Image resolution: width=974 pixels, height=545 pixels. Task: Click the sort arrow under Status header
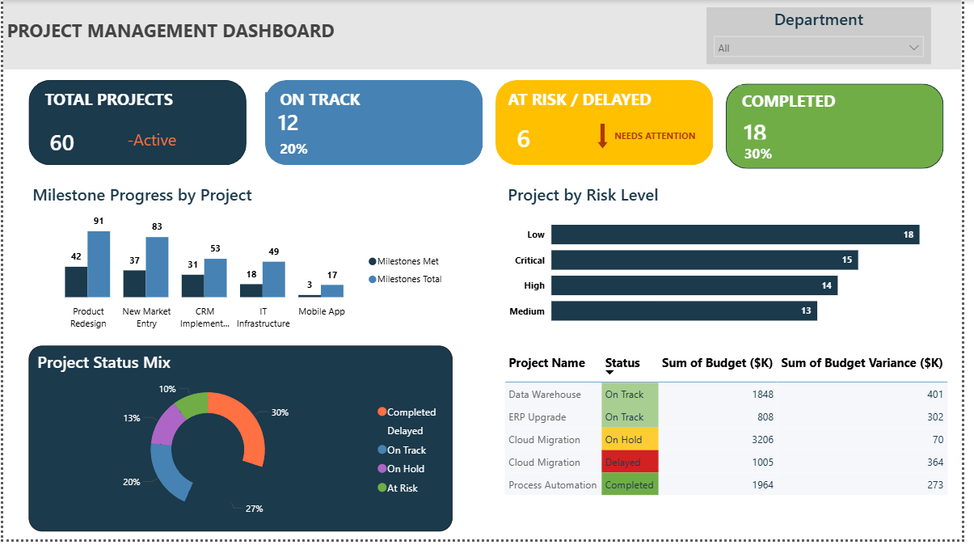tap(609, 373)
